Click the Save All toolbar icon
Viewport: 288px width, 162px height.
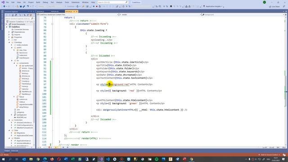coord(23,6)
